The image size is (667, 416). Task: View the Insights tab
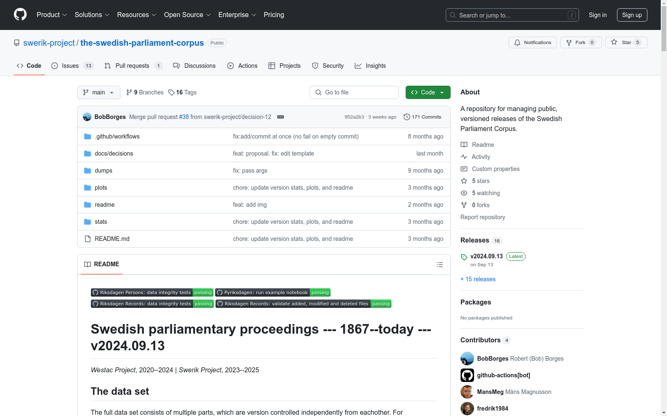pyautogui.click(x=370, y=66)
